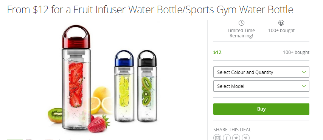Share this deal on Twitter
323x140 pixels.
236,137
